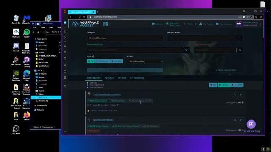Open the Home tab in File Explorer

tap(43, 27)
